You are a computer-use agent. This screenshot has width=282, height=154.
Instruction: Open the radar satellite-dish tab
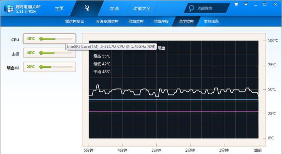point(87,8)
